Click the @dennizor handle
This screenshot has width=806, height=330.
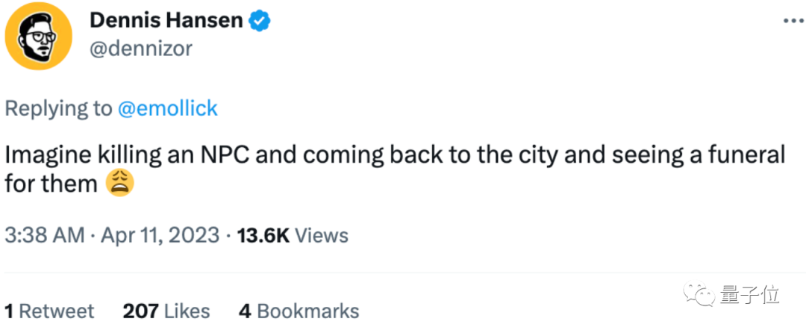click(141, 49)
